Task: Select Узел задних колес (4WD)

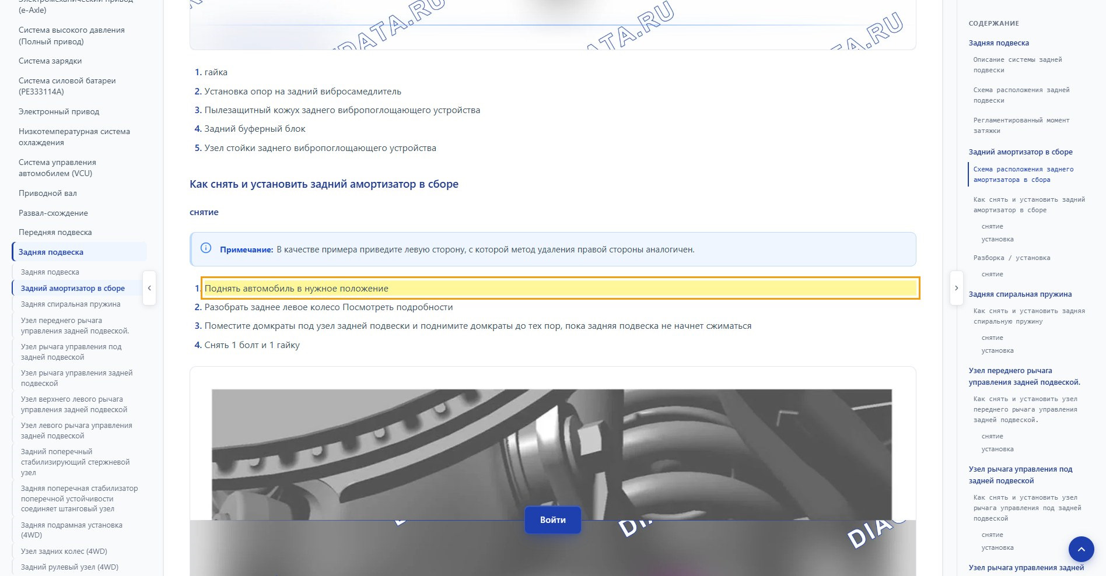Action: pyautogui.click(x=64, y=551)
